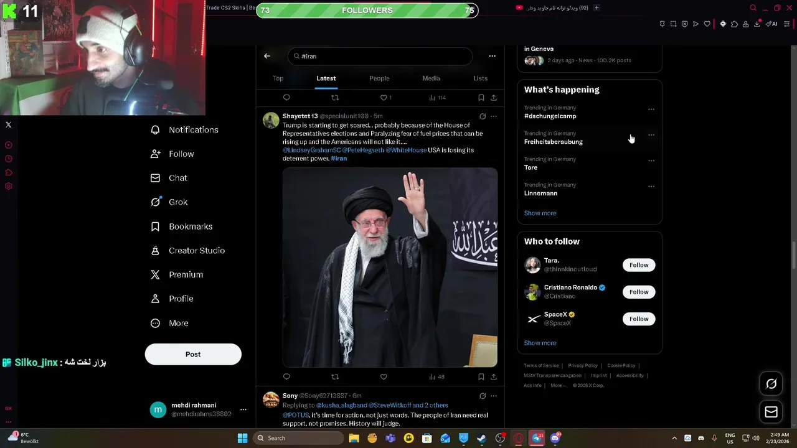Viewport: 797px width, 448px height.
Task: Open the #iran hashtag in Shayetet's post
Action: 339,159
